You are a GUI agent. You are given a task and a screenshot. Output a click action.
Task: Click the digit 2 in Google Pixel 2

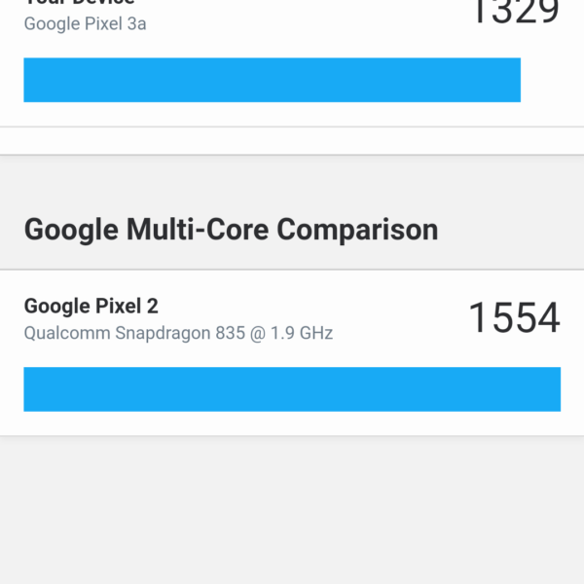(151, 307)
